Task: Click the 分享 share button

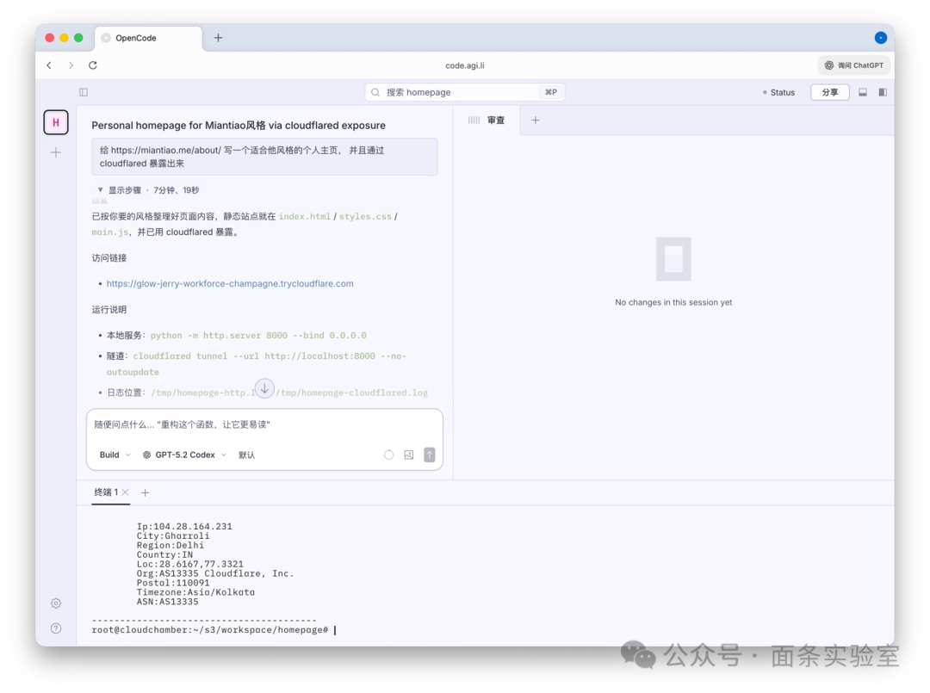Action: pyautogui.click(x=829, y=91)
